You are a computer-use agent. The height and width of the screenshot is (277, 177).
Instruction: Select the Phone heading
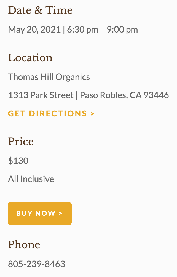[x=24, y=245]
